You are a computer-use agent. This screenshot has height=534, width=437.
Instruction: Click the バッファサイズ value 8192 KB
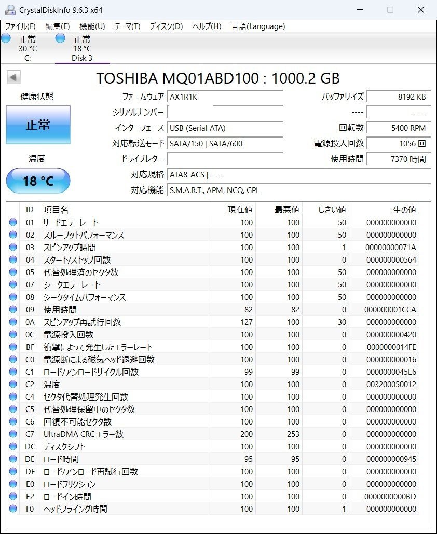click(399, 97)
